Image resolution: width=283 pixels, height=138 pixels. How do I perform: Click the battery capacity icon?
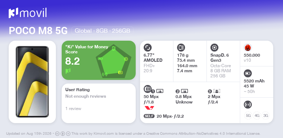coord(248,73)
